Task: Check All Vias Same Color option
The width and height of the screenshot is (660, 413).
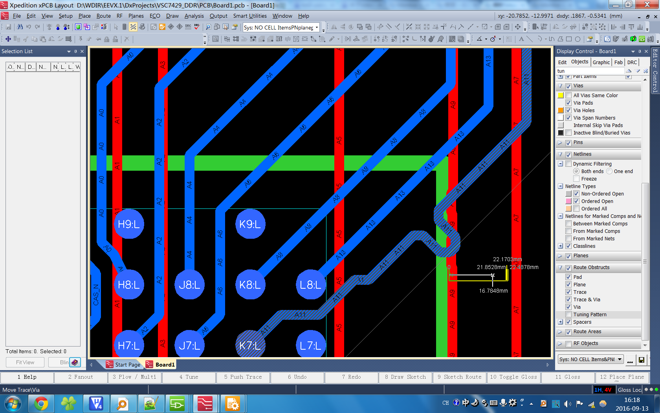Action: (x=568, y=95)
